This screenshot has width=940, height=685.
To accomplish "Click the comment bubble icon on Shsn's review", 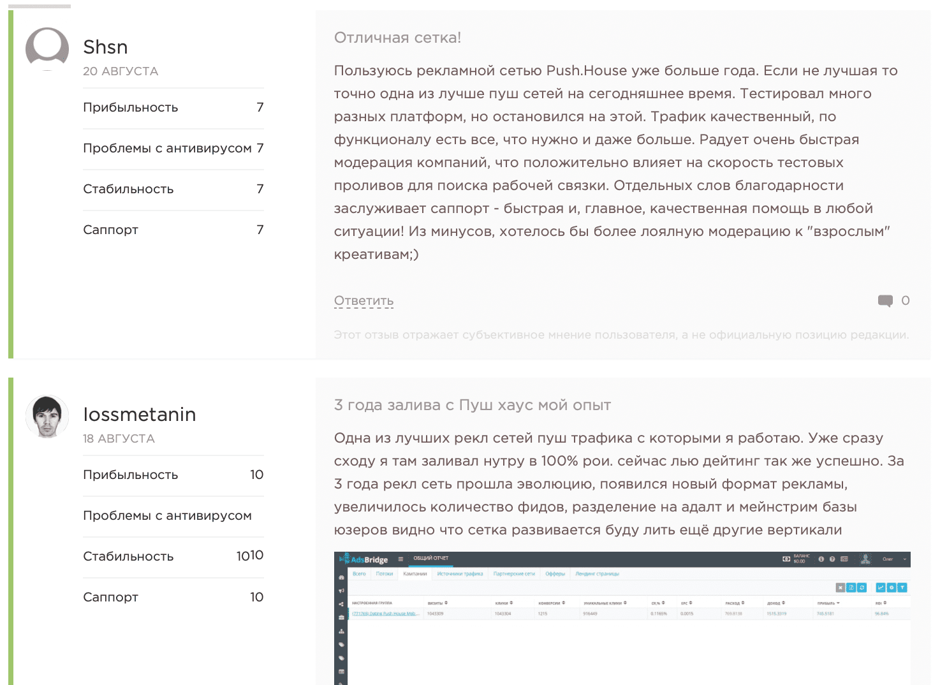I will (x=885, y=301).
